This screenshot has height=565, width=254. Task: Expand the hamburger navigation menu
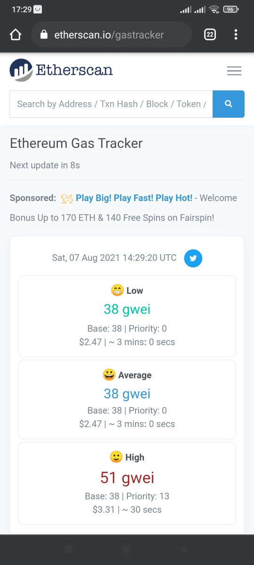[234, 71]
